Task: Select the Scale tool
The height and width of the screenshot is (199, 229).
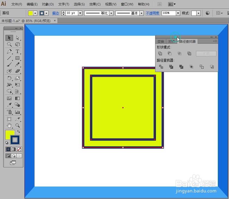Action: (17, 78)
